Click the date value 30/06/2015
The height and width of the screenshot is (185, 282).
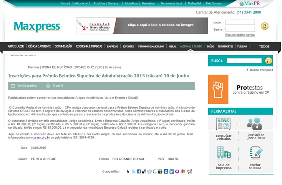point(38,148)
